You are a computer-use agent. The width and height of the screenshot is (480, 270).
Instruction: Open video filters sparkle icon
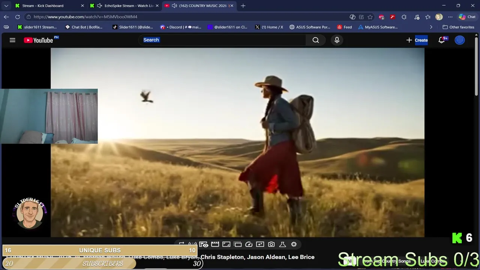coord(260,244)
